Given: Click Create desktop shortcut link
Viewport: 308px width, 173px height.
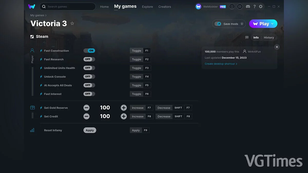Looking at the screenshot, I should point(221,64).
